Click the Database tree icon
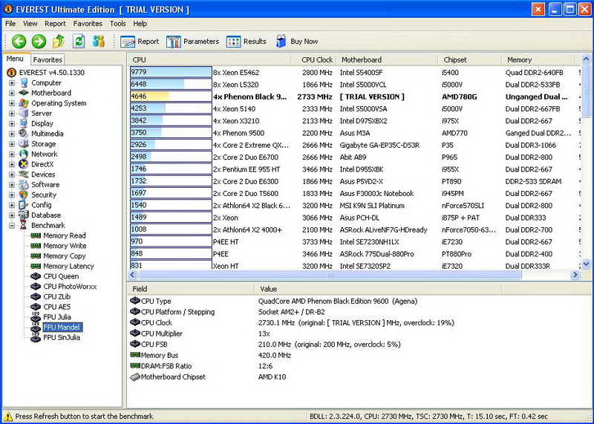594x424 pixels. pyautogui.click(x=24, y=215)
